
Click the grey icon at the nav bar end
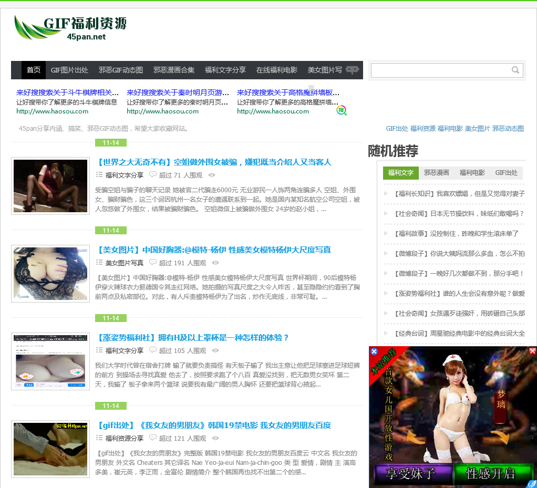click(352, 70)
